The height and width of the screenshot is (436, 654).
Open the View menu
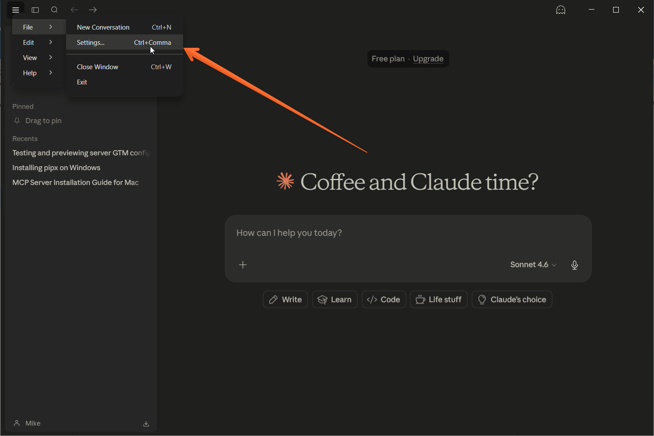[x=39, y=57]
